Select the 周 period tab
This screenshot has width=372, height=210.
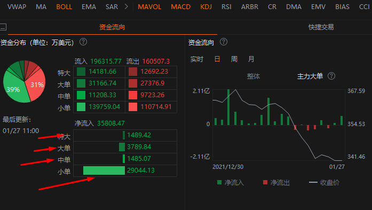coord(234,59)
